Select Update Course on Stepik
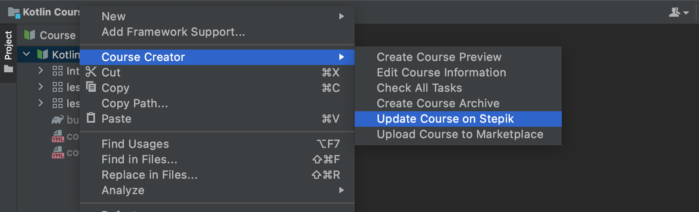 [445, 119]
